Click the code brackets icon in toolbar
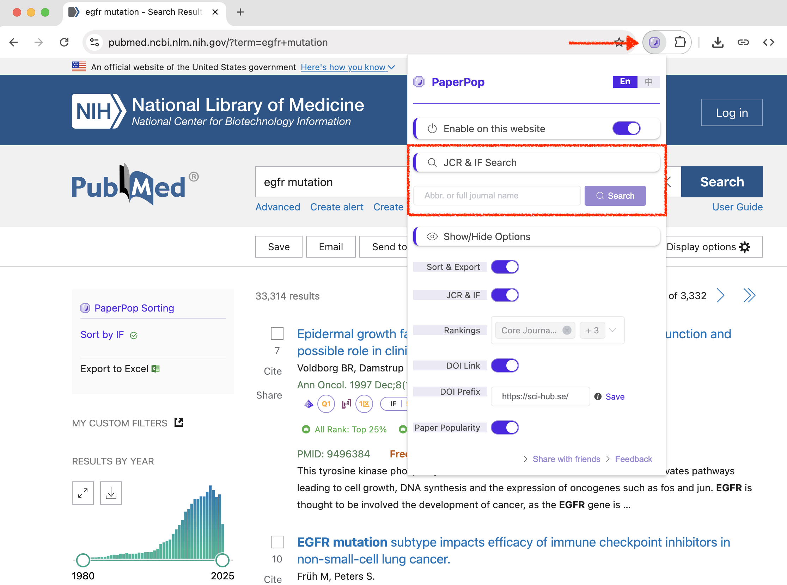Screen dimensions: 787x585 [768, 43]
